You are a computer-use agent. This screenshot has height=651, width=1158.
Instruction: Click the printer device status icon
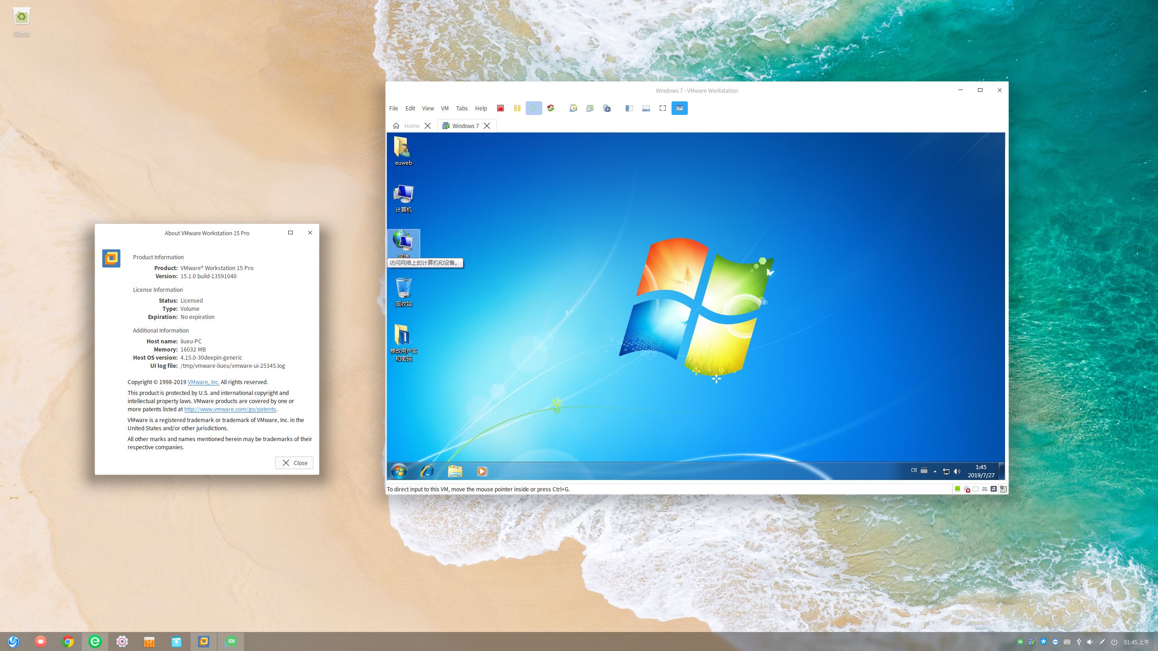click(985, 489)
